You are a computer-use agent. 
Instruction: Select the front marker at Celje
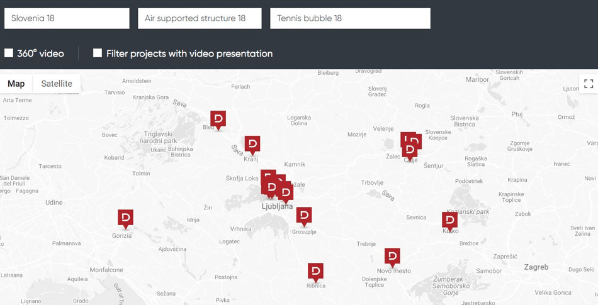coord(410,151)
